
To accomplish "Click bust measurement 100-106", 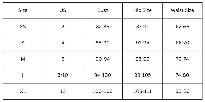I will pos(102,91).
